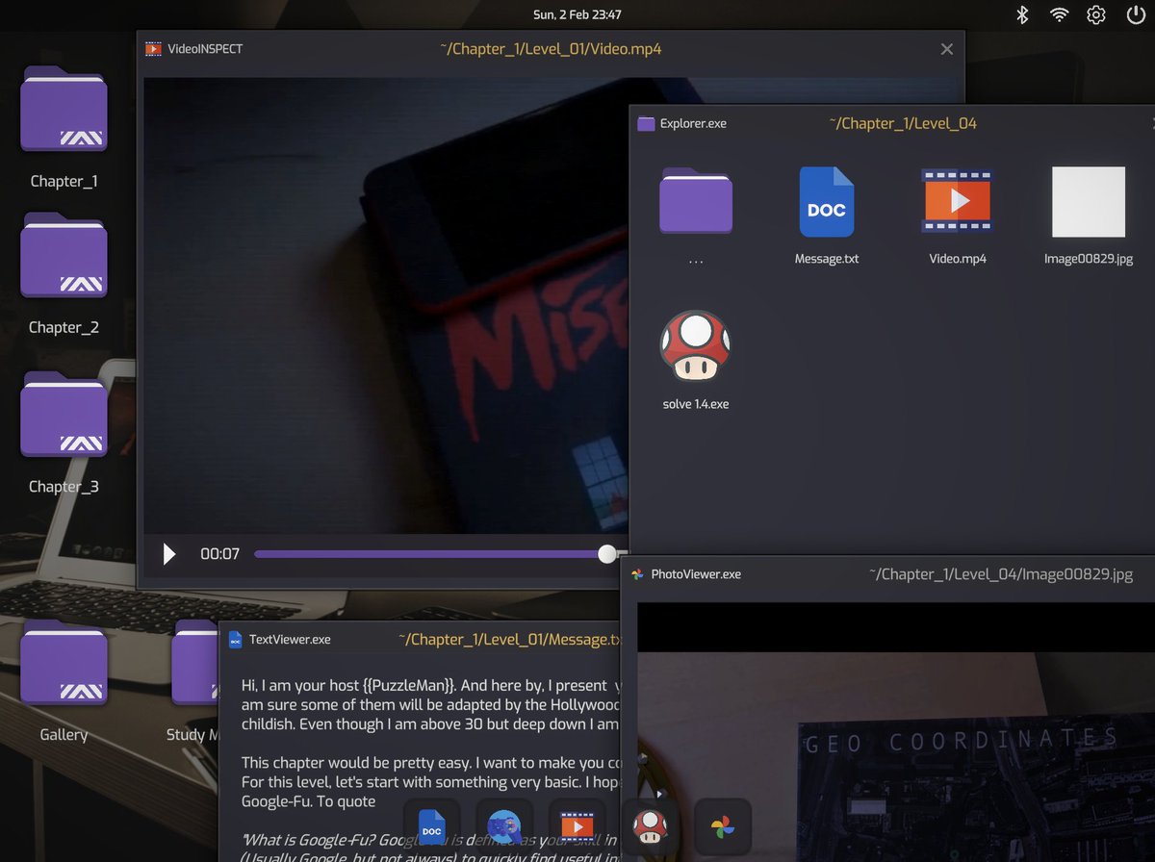Open the Gallery desktop folder
This screenshot has height=862, width=1155.
pos(64,662)
